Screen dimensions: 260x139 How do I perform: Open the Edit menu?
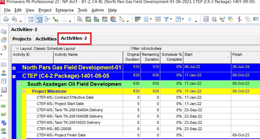pyautogui.click(x=18, y=10)
